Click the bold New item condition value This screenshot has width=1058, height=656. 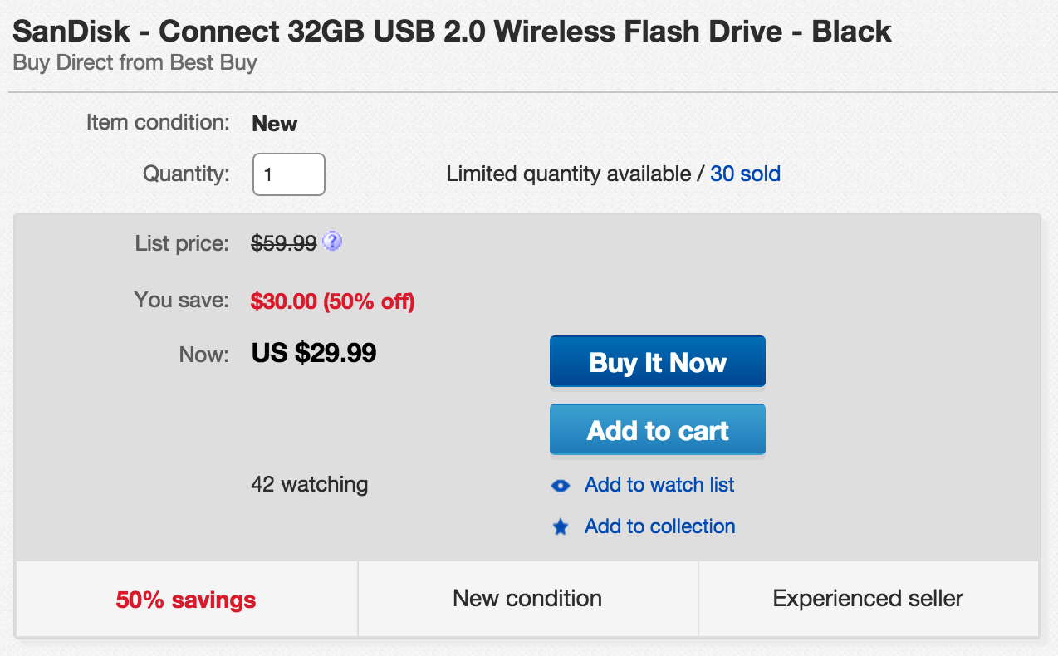click(x=274, y=125)
